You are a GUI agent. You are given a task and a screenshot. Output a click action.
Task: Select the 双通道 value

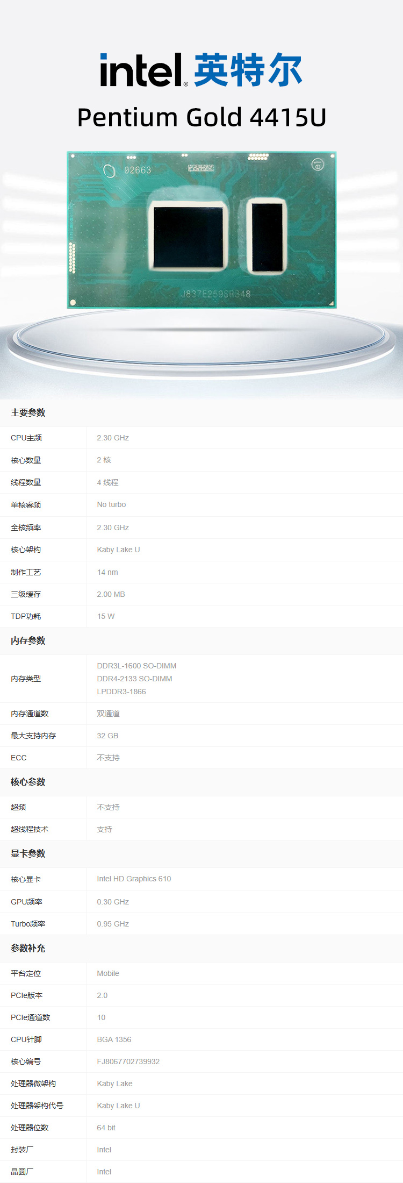[x=108, y=714]
